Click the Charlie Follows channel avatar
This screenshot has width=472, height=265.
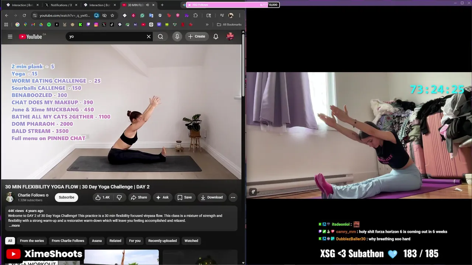(x=10, y=197)
